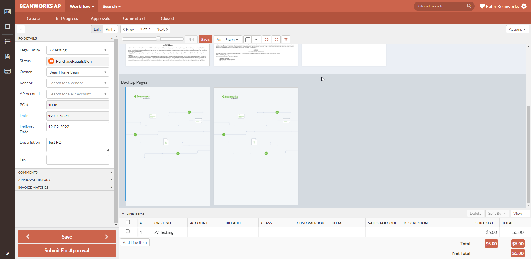Open the Search for a Vendor dropdown

click(x=78, y=83)
